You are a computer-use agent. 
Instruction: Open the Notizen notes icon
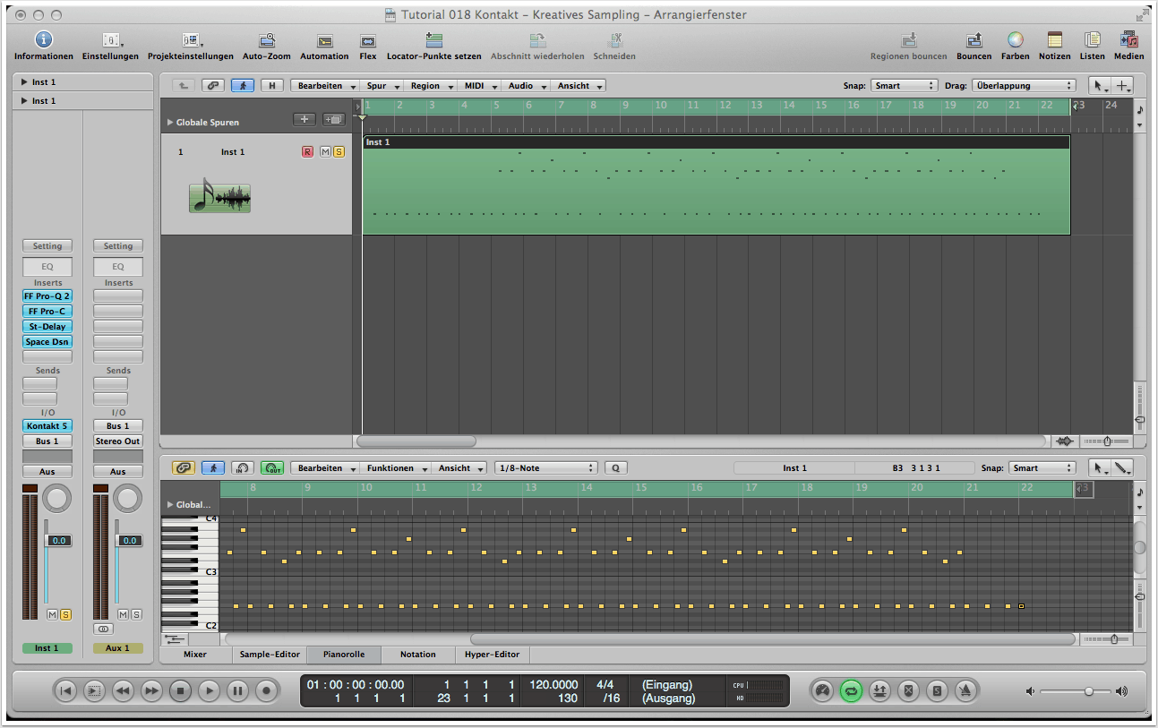tap(1054, 41)
